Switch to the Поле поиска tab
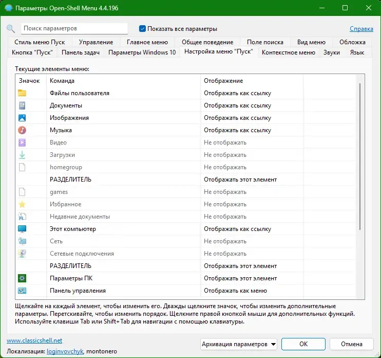Viewport: 381px width, 358px height. click(x=265, y=42)
